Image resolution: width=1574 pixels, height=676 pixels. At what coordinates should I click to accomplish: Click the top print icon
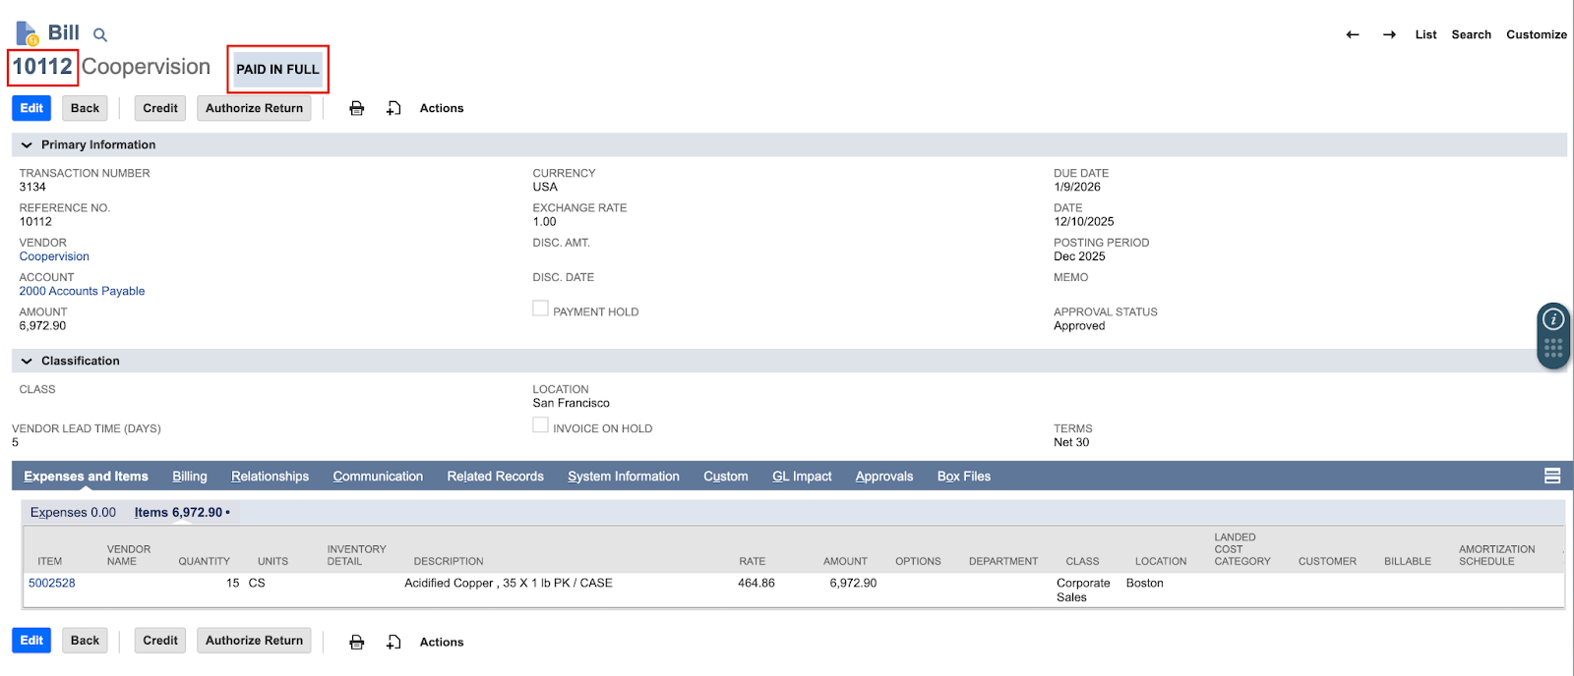click(357, 108)
